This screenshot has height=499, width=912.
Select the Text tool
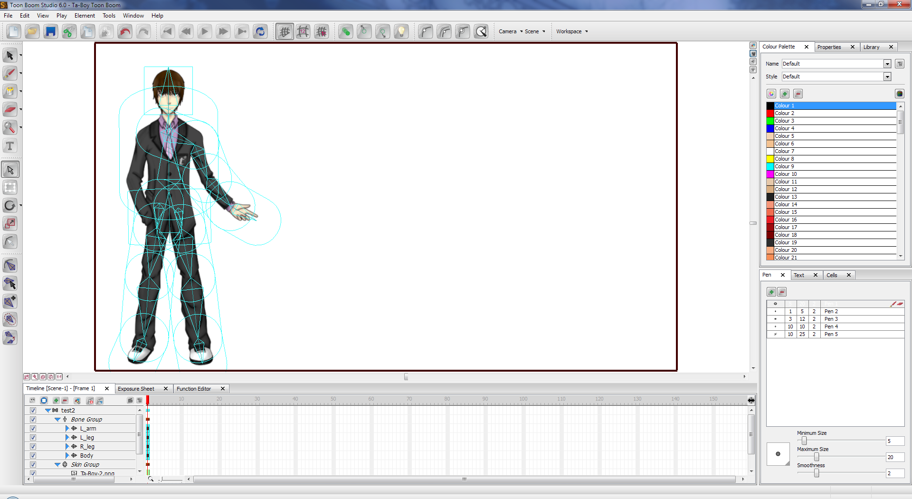10,146
